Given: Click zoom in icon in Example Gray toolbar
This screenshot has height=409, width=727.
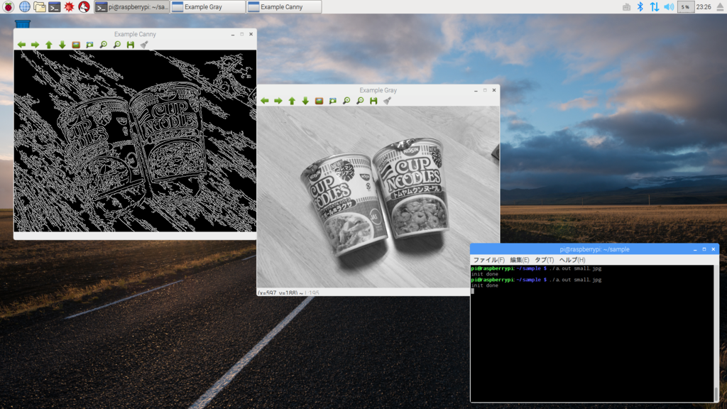Looking at the screenshot, I should [346, 101].
